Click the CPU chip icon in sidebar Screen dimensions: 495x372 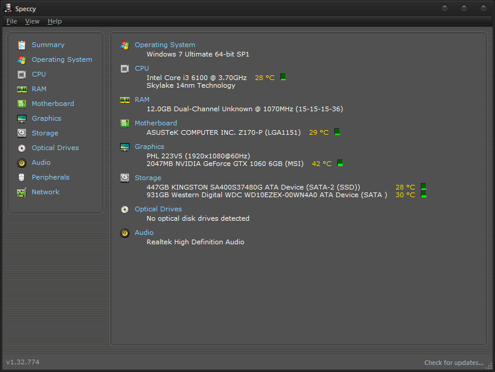[x=21, y=75]
